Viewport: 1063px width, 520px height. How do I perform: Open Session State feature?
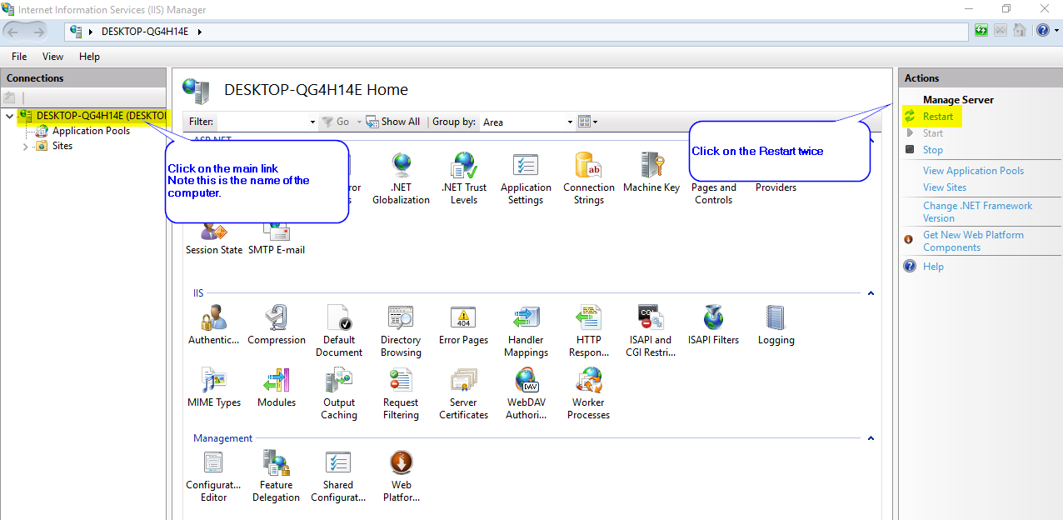214,240
